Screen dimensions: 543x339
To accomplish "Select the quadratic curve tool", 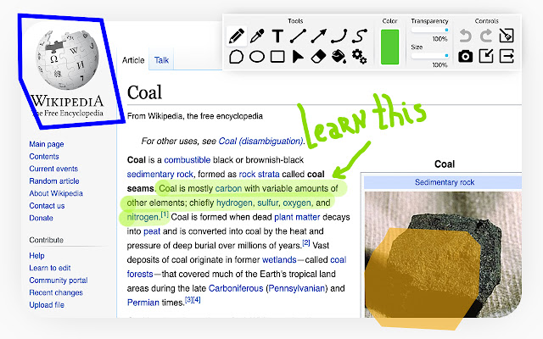I will pyautogui.click(x=339, y=36).
